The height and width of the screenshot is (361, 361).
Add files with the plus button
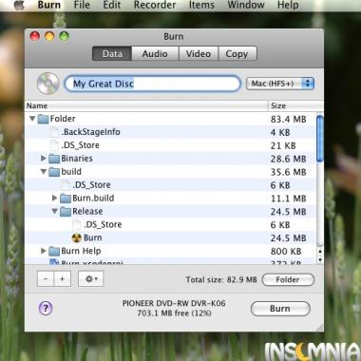point(63,279)
